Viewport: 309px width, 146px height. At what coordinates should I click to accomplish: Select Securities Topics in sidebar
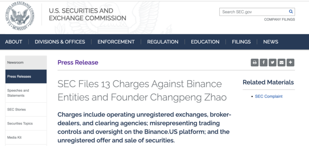click(26, 124)
